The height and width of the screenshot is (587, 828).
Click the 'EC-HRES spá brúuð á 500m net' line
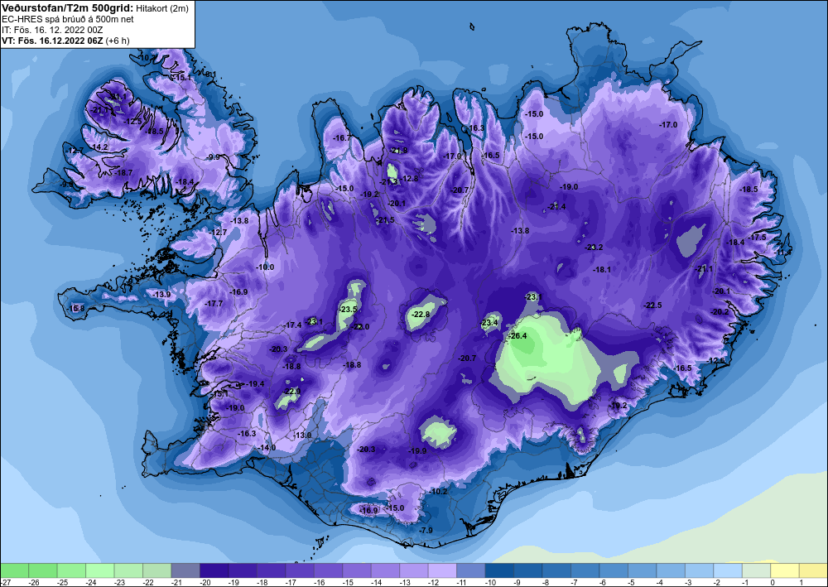[x=68, y=19]
